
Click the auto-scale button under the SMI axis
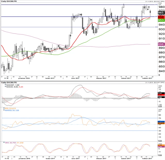[160, 155]
